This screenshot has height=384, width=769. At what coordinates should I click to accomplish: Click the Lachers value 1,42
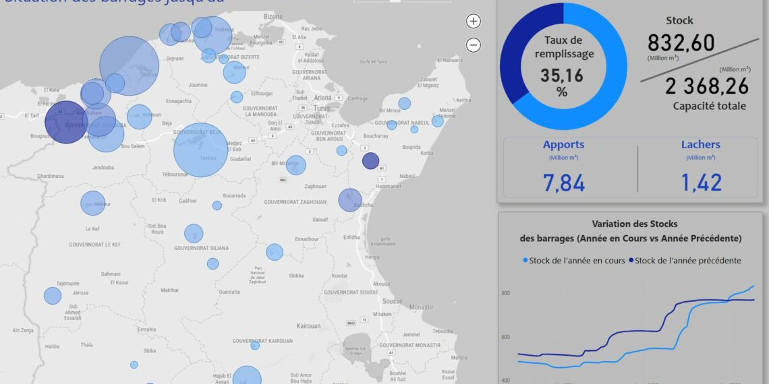coord(701,183)
